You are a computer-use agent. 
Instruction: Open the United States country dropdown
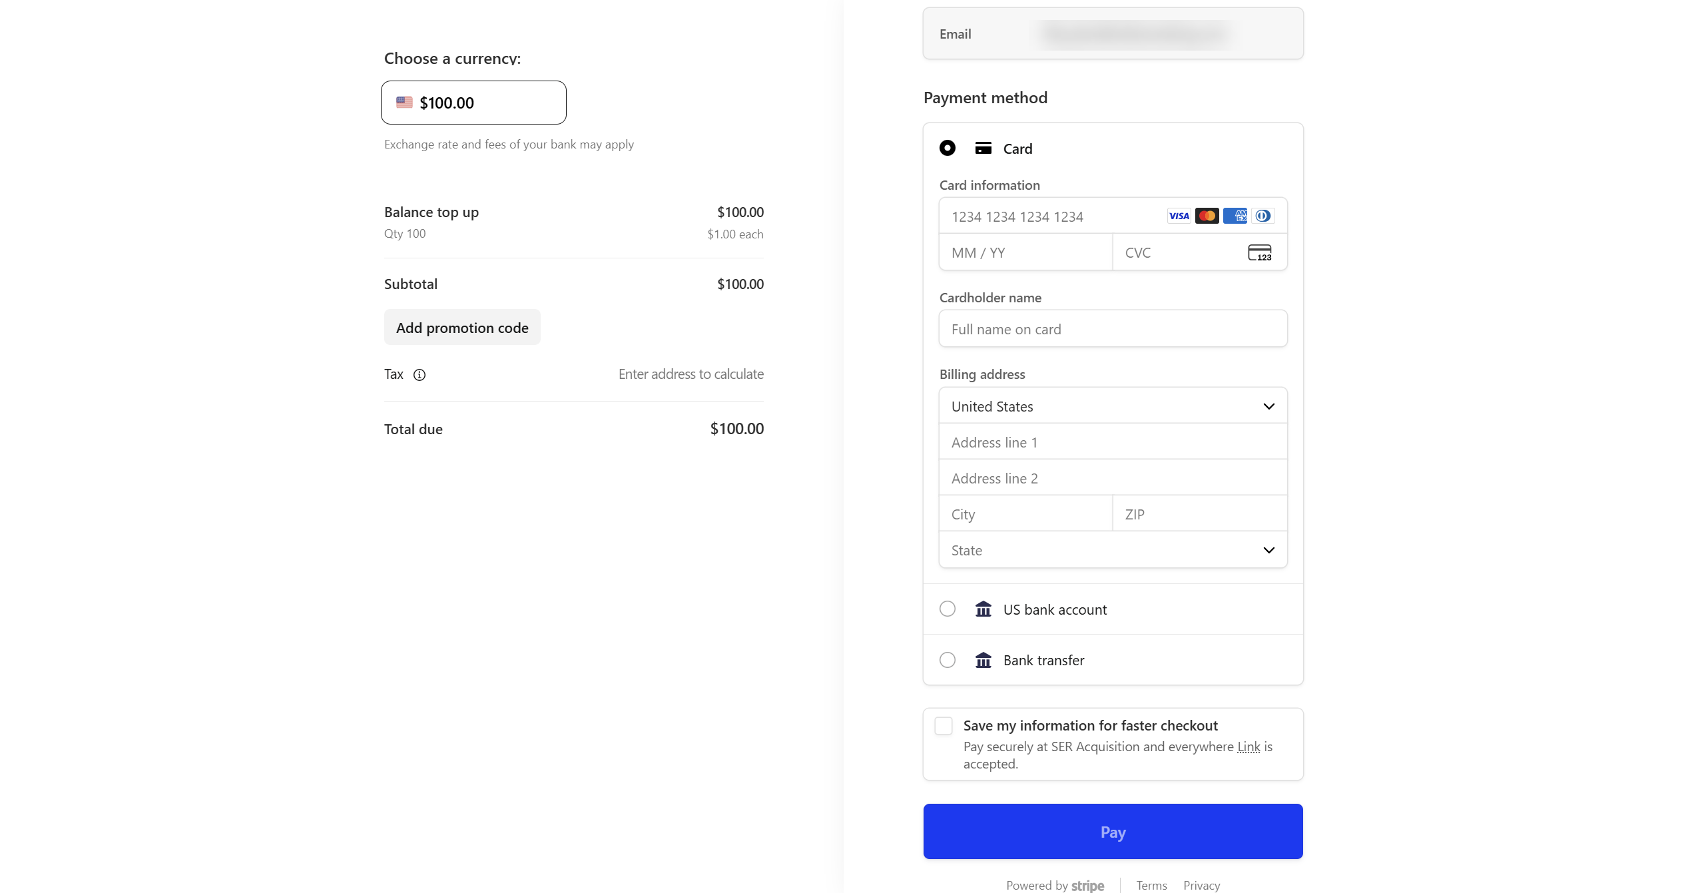(x=1112, y=406)
